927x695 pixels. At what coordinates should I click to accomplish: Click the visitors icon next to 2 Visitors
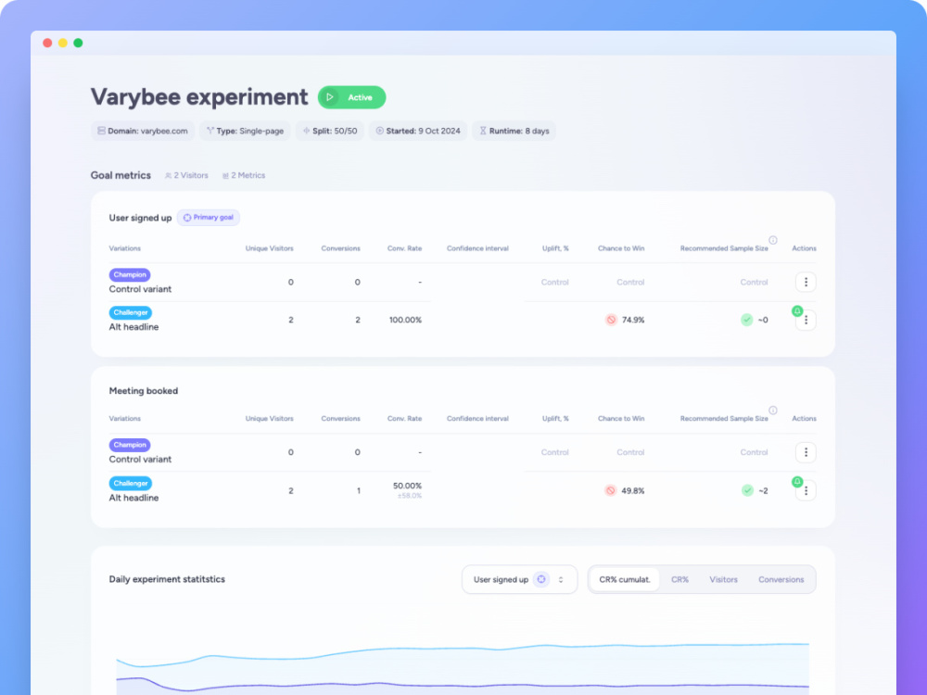click(x=168, y=175)
